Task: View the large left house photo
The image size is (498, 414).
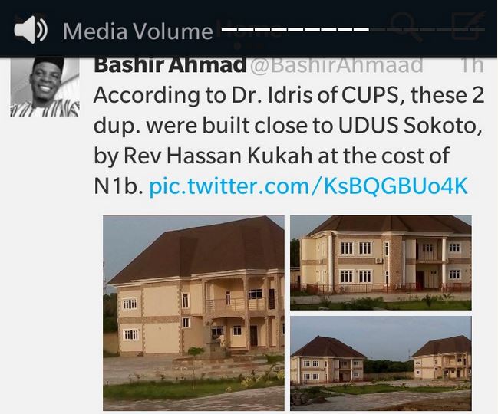Action: [x=193, y=313]
